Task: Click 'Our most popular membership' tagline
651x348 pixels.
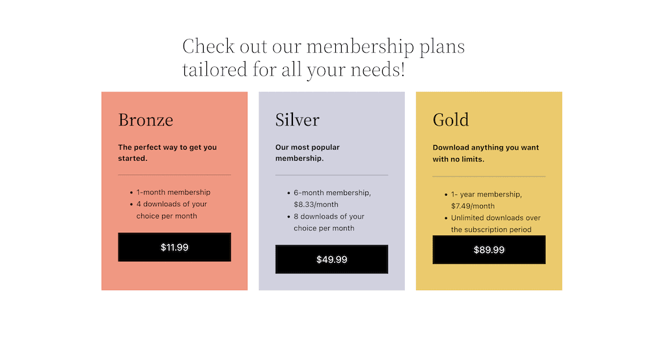Action: 307,153
